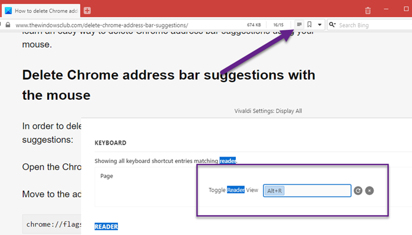The height and width of the screenshot is (235, 412).
Task: Expand the address bar dropdown arrow
Action: point(319,25)
